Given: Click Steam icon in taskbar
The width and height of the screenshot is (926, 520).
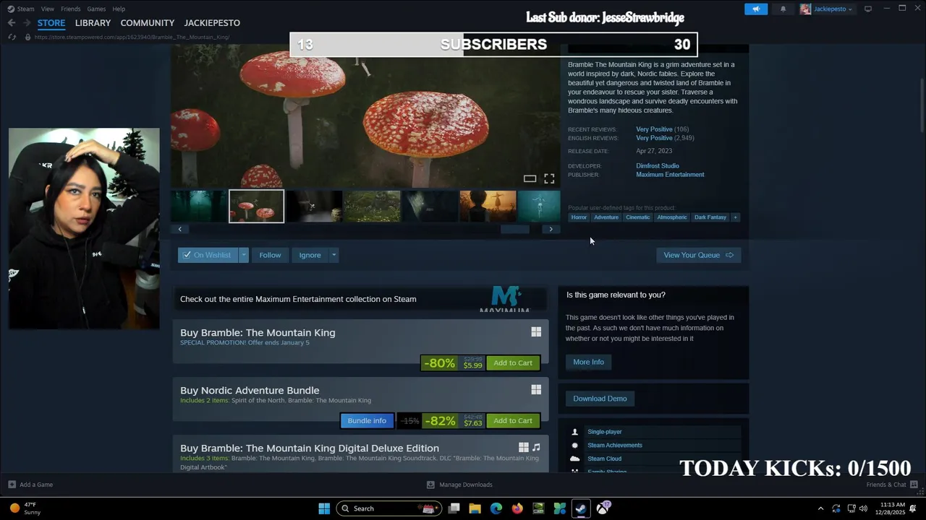Looking at the screenshot, I should click(581, 508).
